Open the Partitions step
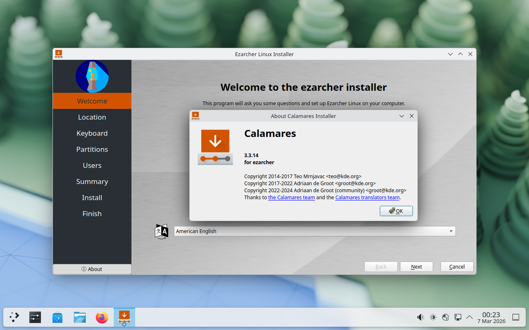This screenshot has width=529, height=330. (92, 149)
